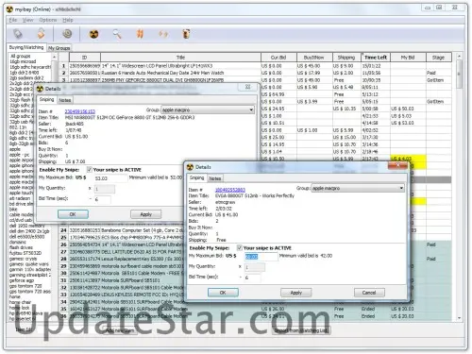Select 'geforce agp' group
The height and width of the screenshot is (354, 472).
(22, 280)
